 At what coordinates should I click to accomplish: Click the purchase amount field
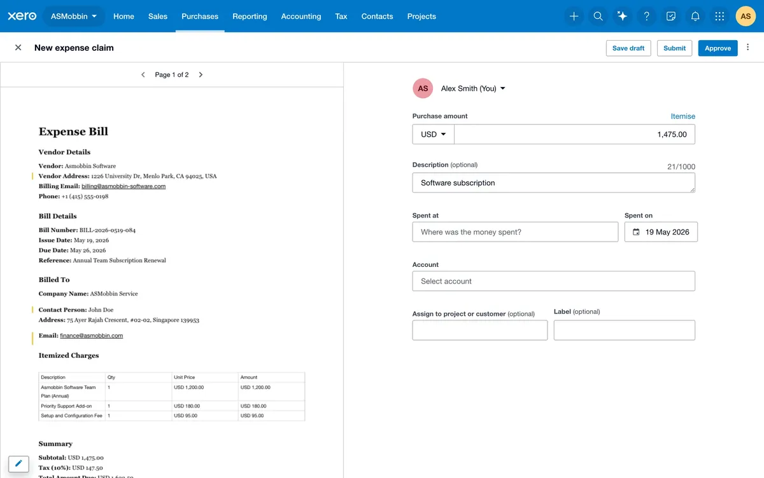point(574,134)
